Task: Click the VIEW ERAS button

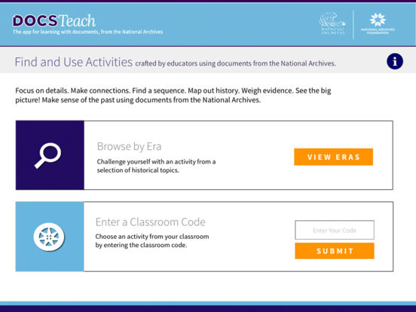Action: [x=334, y=157]
